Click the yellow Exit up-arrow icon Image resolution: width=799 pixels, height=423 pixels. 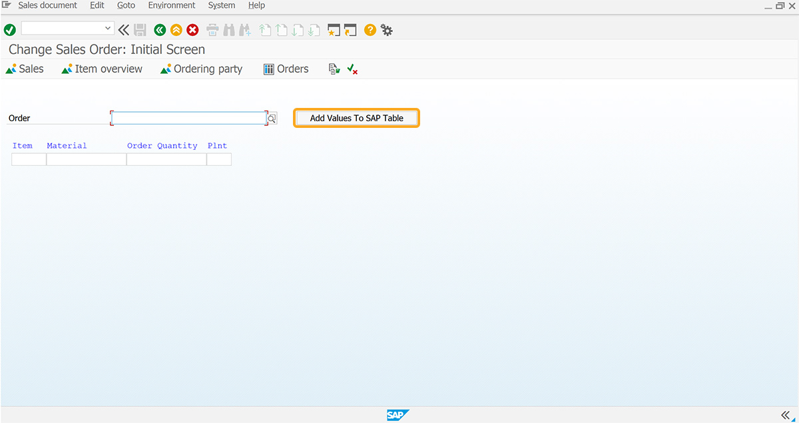point(176,29)
